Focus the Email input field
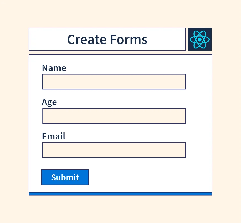 (x=114, y=150)
